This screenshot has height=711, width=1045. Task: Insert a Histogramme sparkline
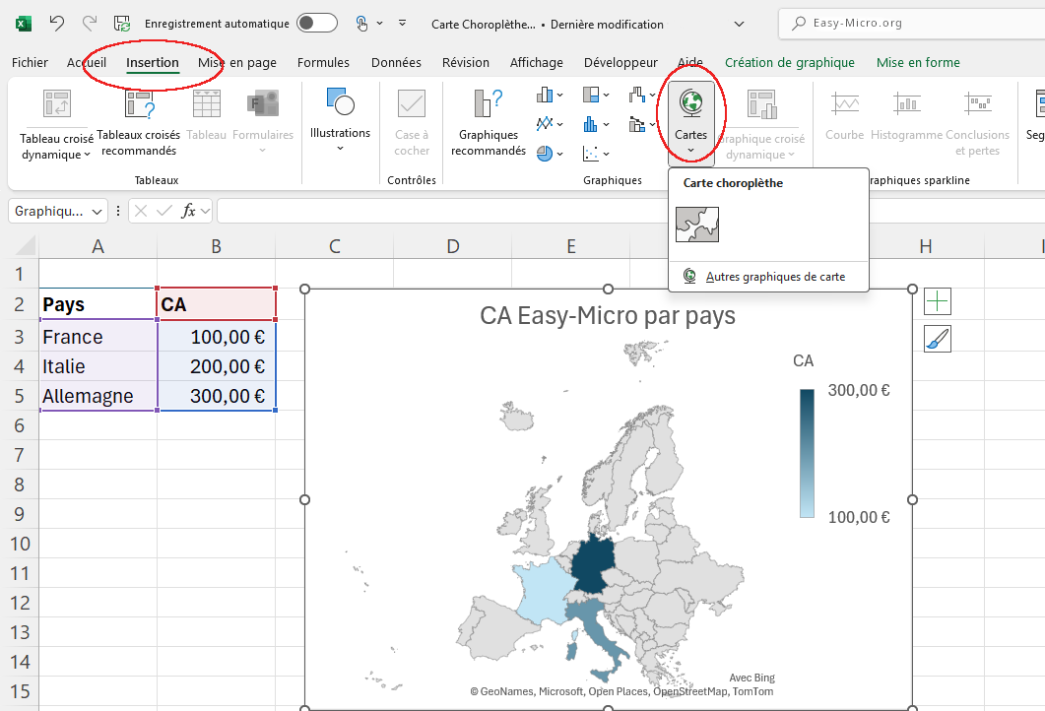tap(906, 116)
